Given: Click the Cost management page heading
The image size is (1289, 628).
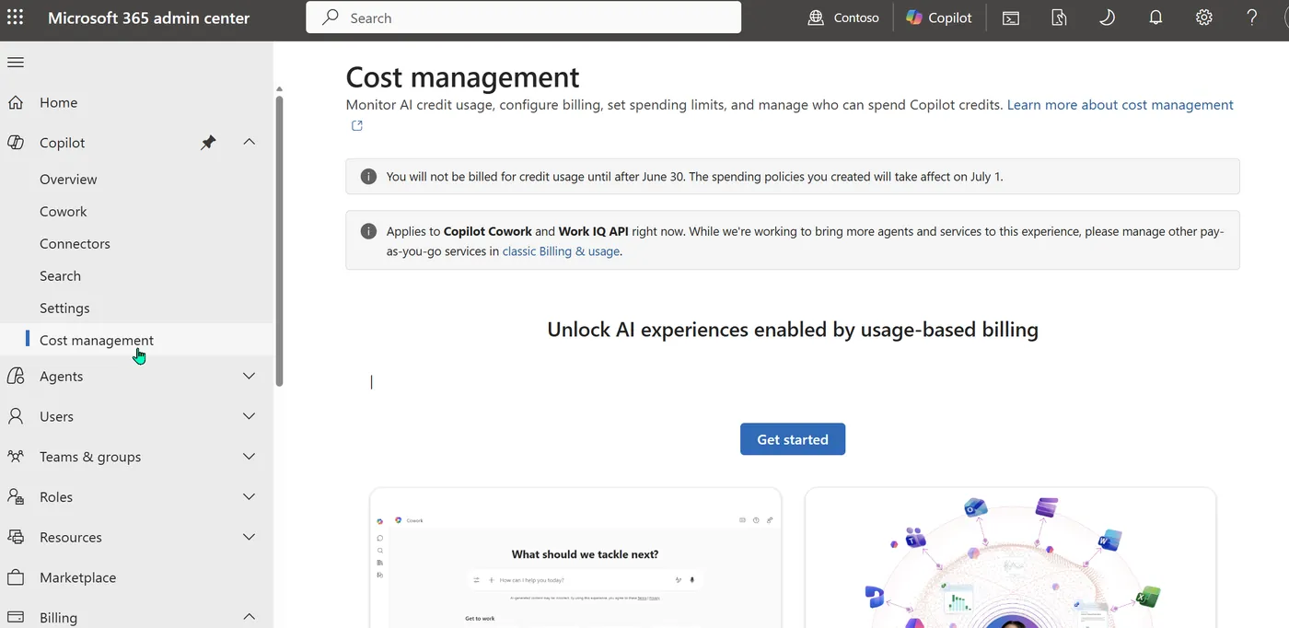Looking at the screenshot, I should (462, 76).
